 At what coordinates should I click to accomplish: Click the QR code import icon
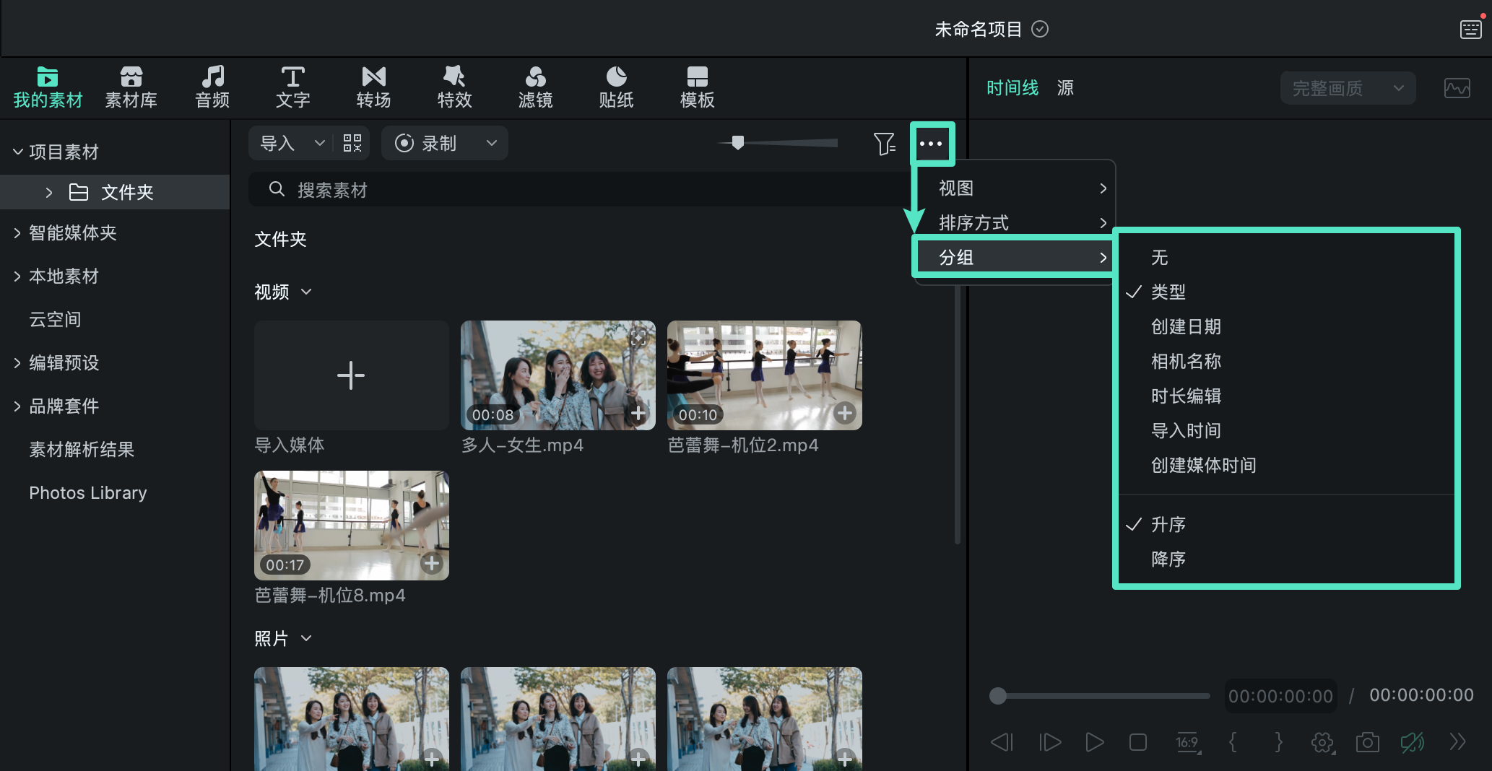352,143
